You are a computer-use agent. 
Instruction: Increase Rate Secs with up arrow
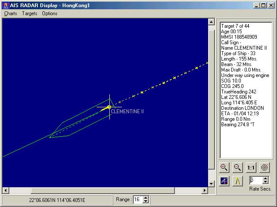(x=265, y=178)
